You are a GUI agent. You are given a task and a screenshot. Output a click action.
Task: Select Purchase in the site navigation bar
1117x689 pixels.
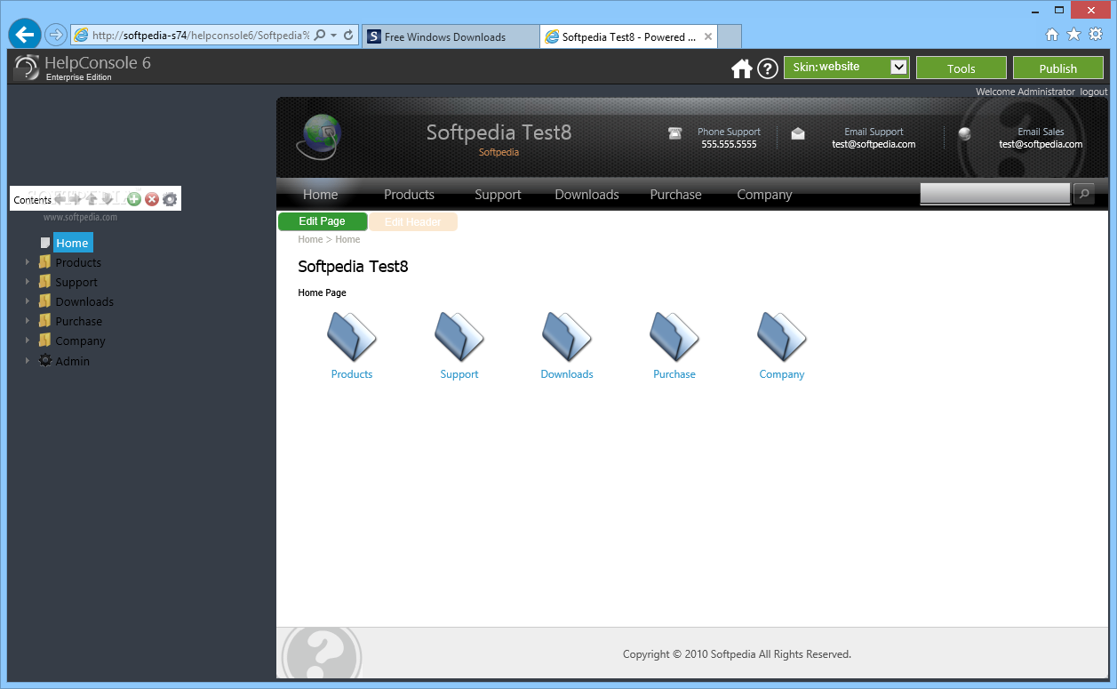[675, 195]
